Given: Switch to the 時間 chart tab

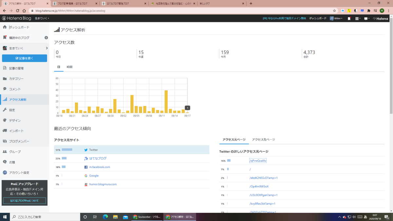Looking at the screenshot, I should tap(69, 67).
